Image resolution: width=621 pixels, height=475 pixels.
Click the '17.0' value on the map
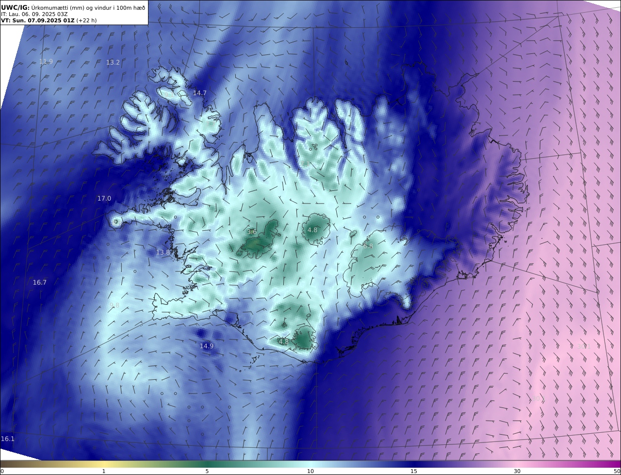[104, 198]
